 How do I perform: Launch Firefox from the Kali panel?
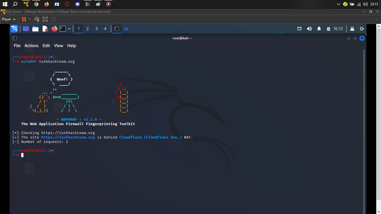[x=54, y=29]
